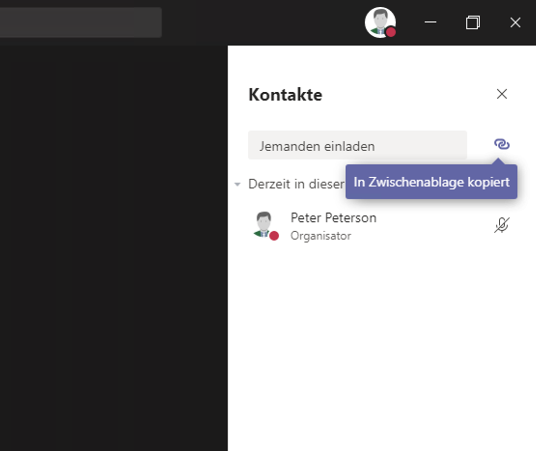Click the Kontakte panel heading
The height and width of the screenshot is (451, 536).
point(285,95)
